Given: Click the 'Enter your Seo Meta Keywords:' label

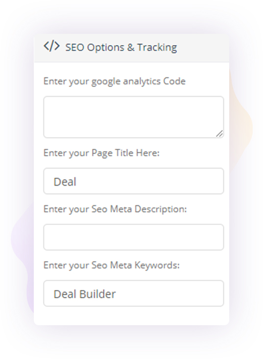Looking at the screenshot, I should point(112,265).
